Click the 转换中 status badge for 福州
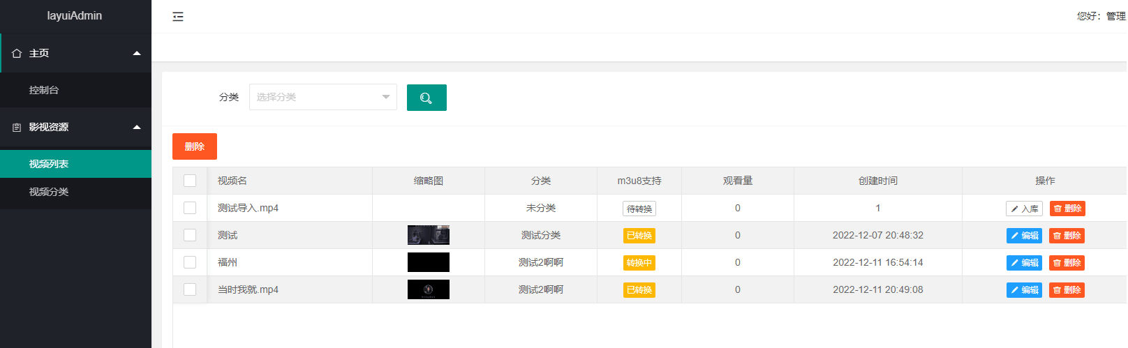Viewport: 1128px width, 348px height. [x=639, y=263]
